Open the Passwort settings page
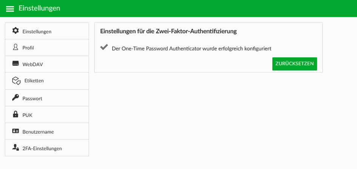357x169 pixels. click(x=47, y=98)
